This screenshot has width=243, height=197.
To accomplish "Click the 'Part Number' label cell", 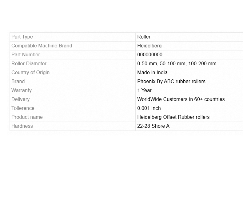I will coord(26,55).
